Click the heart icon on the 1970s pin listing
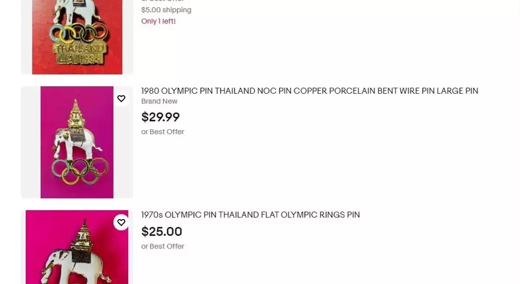Image resolution: width=520 pixels, height=284 pixels. [122, 222]
